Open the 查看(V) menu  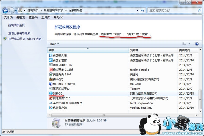pyautogui.click(x=33, y=17)
